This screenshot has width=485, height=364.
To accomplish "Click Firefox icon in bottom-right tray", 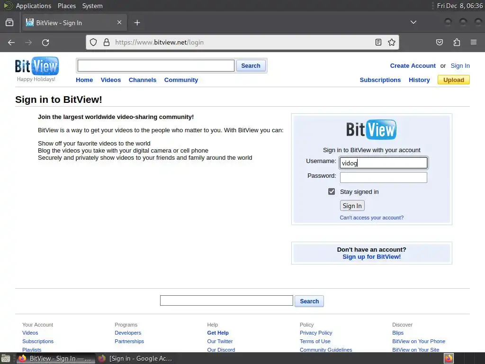I will click(x=449, y=358).
